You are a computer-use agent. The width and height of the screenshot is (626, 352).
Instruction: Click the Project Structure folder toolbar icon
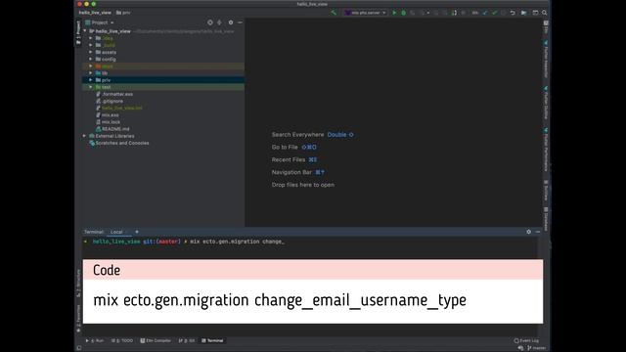[x=523, y=13]
